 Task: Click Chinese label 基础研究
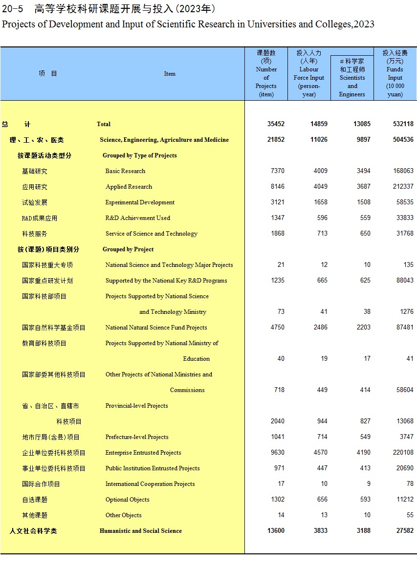[35, 171]
